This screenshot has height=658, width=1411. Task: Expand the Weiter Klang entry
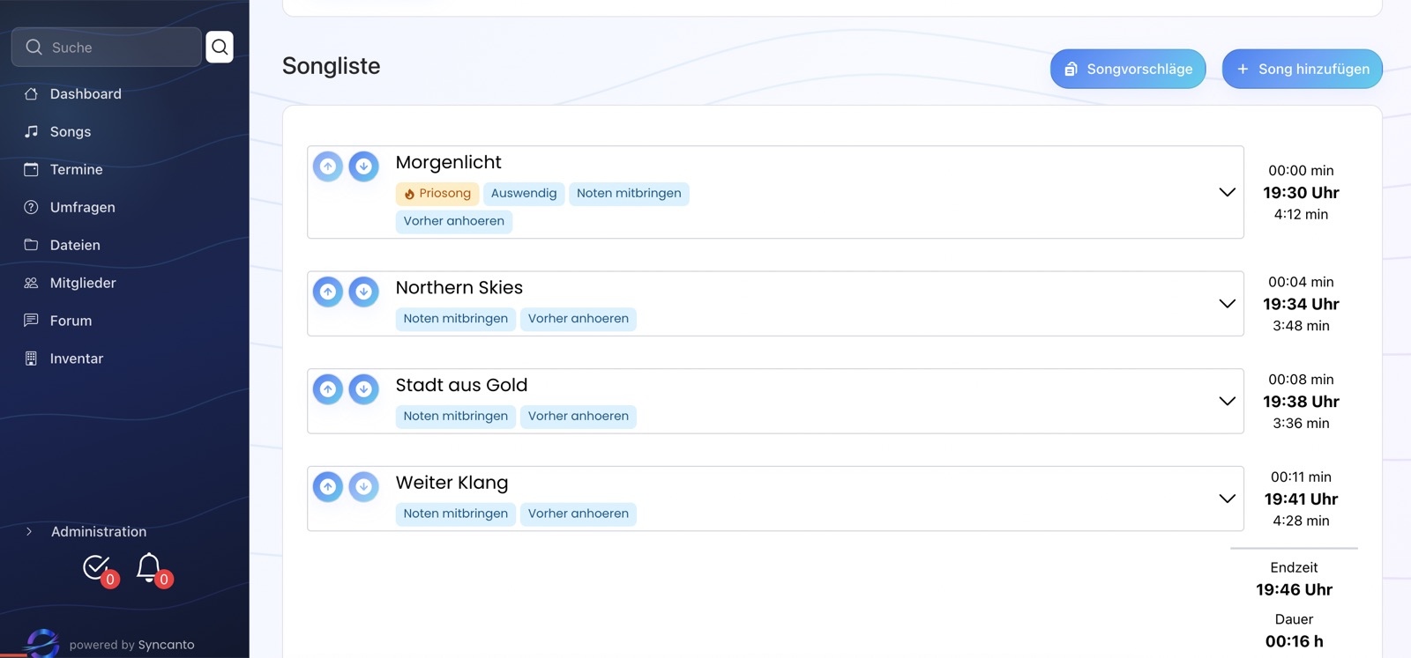pos(1227,499)
